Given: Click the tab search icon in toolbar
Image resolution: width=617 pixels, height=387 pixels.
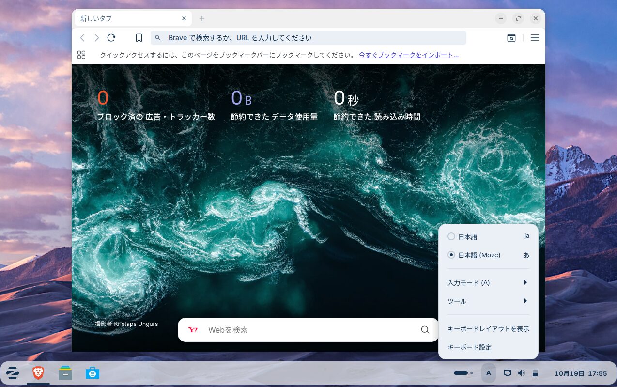Looking at the screenshot, I should (x=511, y=38).
